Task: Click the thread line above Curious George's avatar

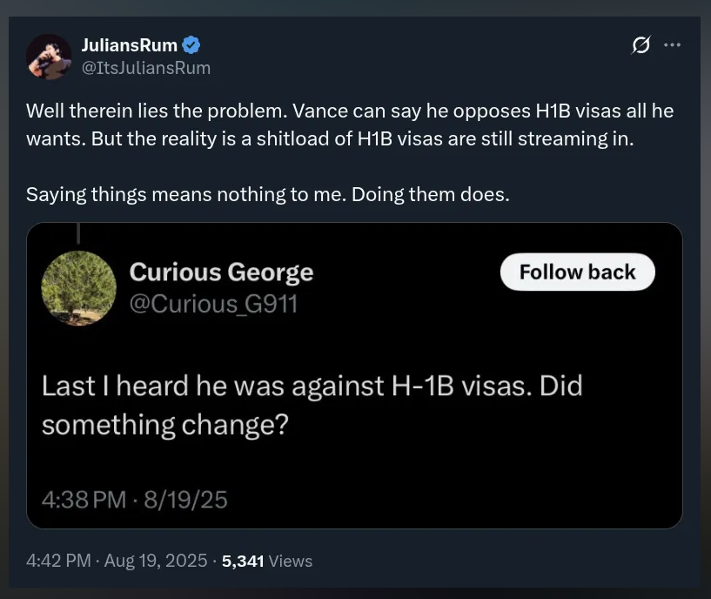Action: click(79, 232)
